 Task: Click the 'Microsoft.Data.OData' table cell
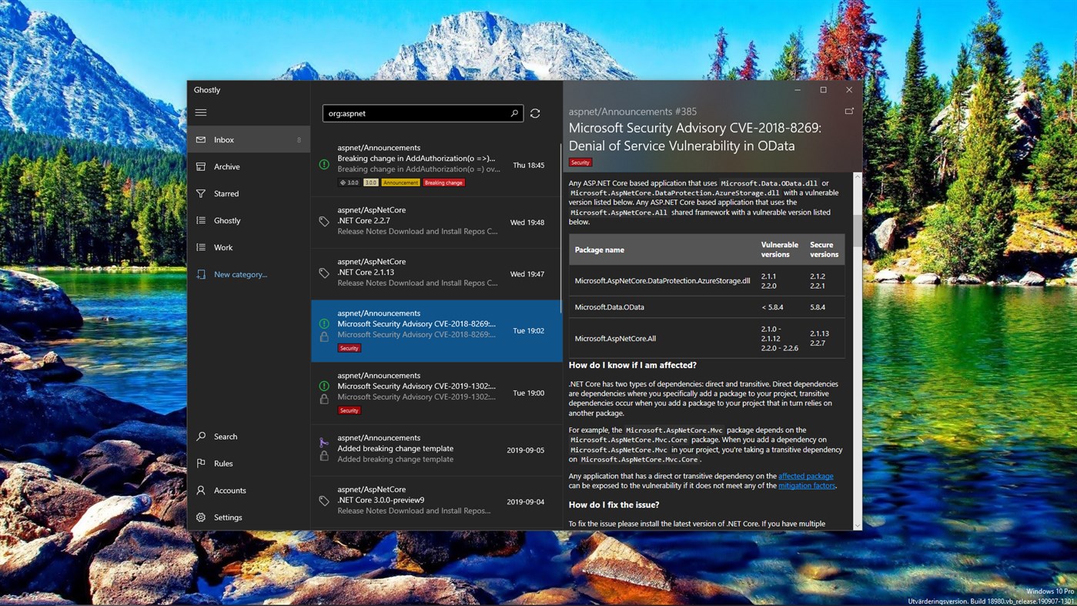(x=610, y=307)
